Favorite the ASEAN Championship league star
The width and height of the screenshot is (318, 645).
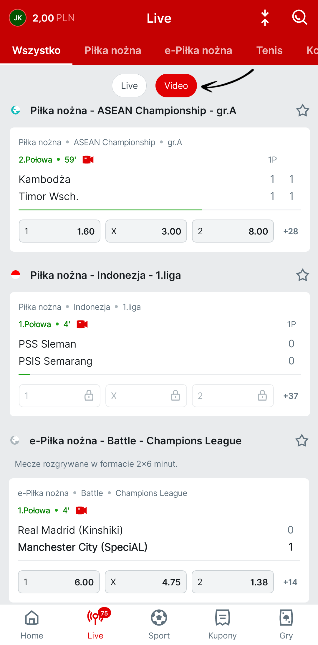pos(302,111)
